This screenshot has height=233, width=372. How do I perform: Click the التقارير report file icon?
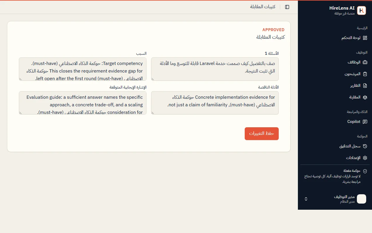(x=365, y=86)
